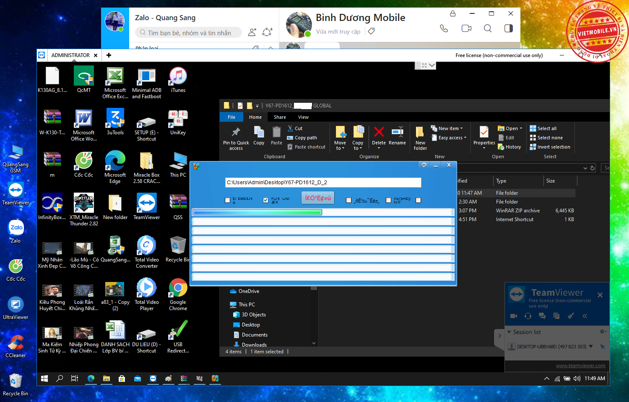Tick the unlabeled last checkbox in flash tool
Image resolution: width=629 pixels, height=402 pixels.
click(418, 200)
